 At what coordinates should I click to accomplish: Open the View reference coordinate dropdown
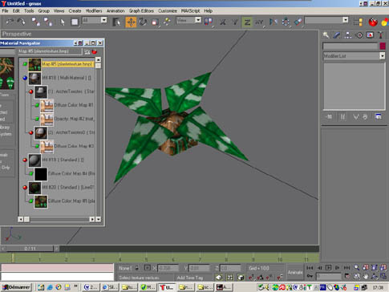coord(188,20)
